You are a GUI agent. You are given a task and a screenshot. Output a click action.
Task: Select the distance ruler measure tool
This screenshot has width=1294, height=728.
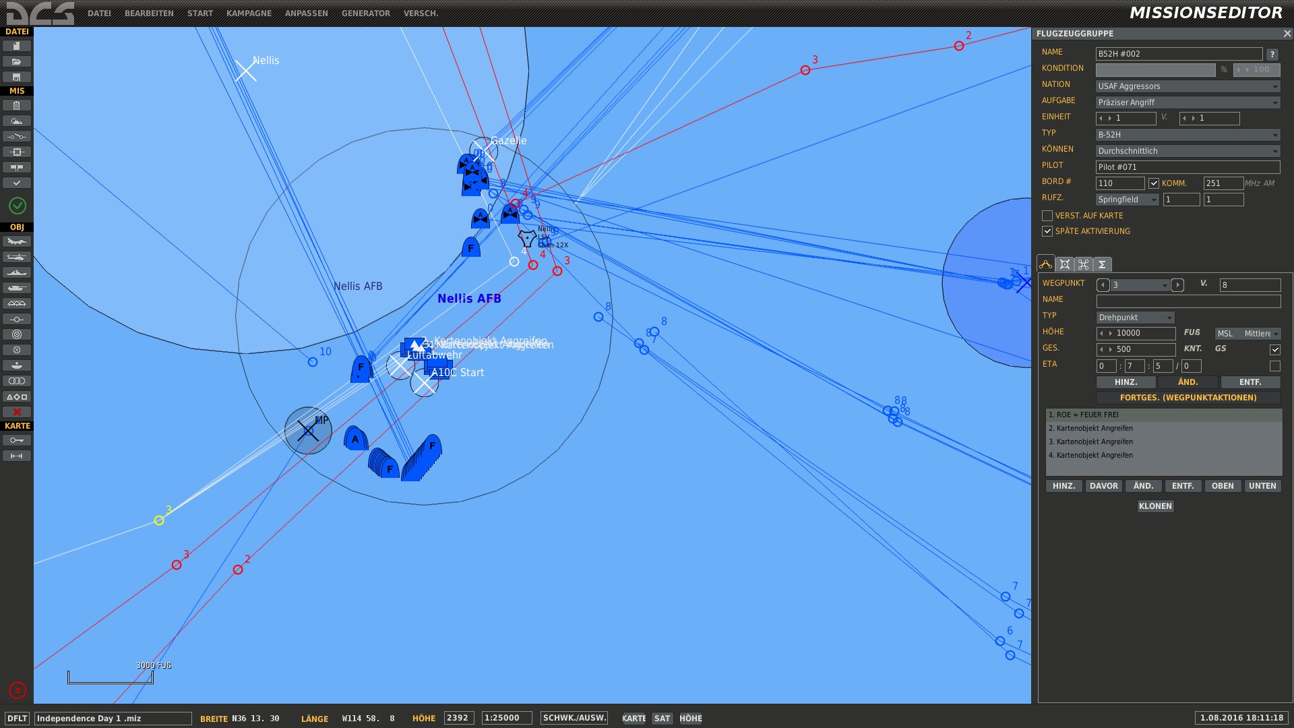coord(17,456)
